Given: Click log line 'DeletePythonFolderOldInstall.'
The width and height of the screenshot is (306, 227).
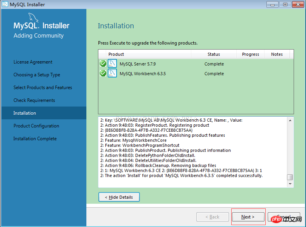Looking at the screenshot, I should pos(148,155).
